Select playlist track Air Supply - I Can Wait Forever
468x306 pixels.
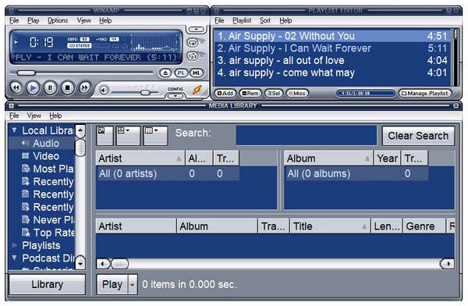[332, 48]
